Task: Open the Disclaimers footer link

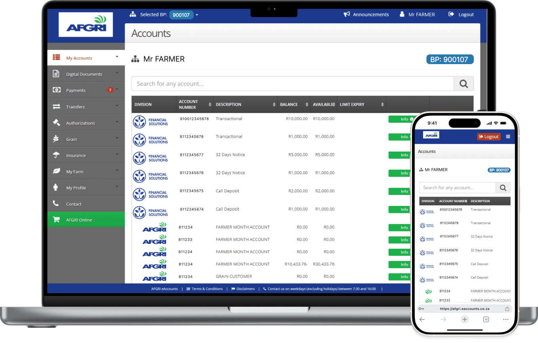Action: [243, 289]
